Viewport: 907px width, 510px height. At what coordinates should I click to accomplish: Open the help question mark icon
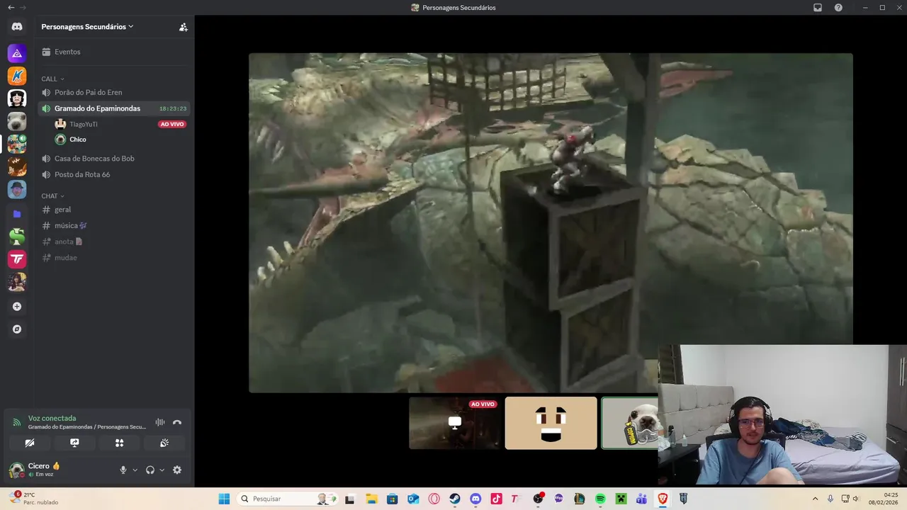[x=838, y=7]
